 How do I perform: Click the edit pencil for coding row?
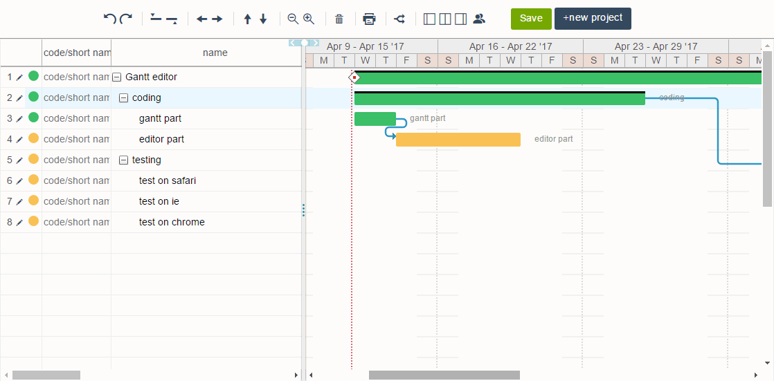point(19,98)
